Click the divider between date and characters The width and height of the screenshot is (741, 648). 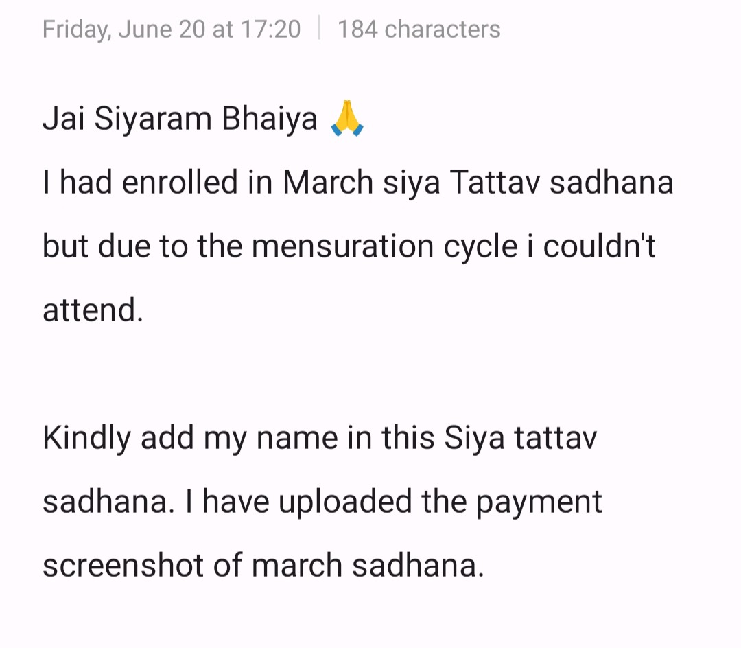point(320,28)
